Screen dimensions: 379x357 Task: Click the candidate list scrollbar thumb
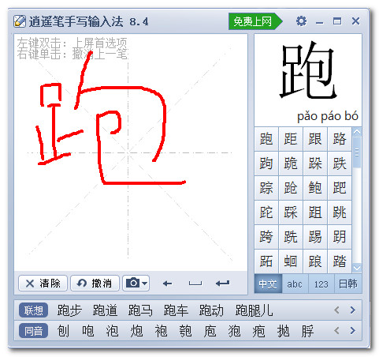[357, 152]
